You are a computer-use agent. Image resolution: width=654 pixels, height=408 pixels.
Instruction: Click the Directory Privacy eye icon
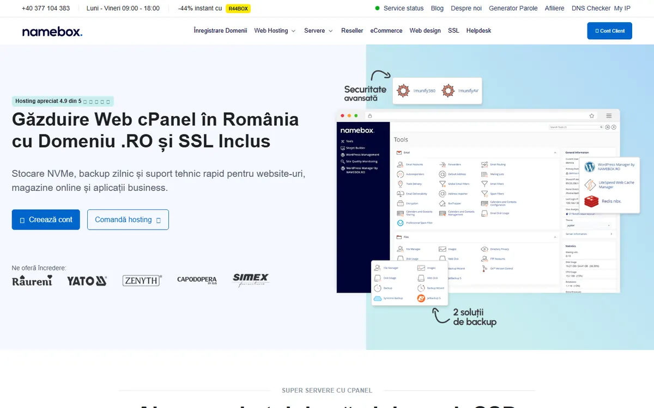485,249
